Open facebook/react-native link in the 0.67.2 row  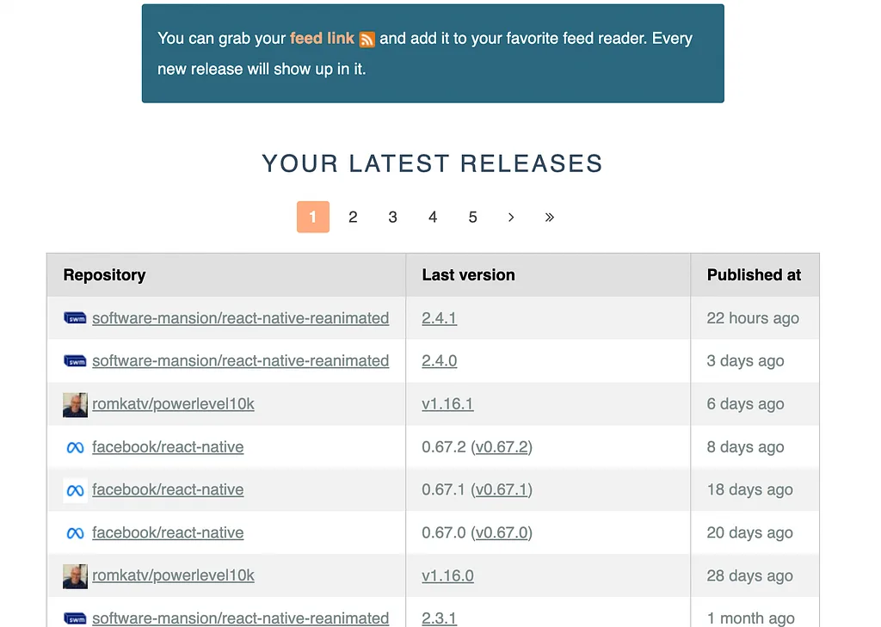coord(168,446)
